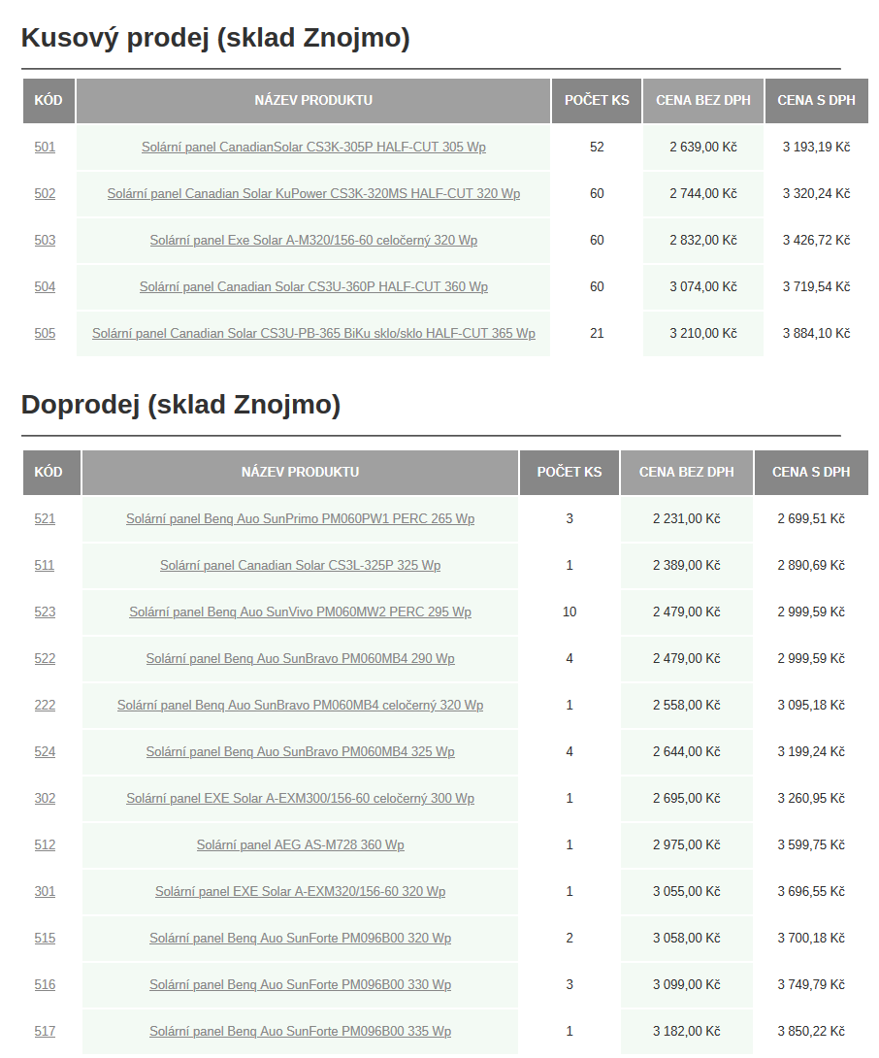Select product code 504 link
Screen dimensions: 879x1058
[x=45, y=287]
